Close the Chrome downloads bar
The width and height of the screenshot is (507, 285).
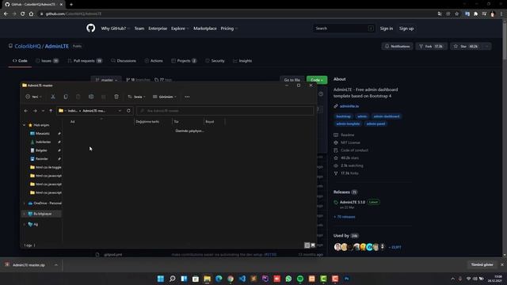click(x=502, y=264)
